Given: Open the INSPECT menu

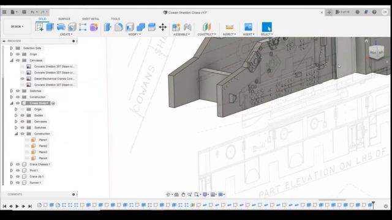Looking at the screenshot, I should (229, 34).
